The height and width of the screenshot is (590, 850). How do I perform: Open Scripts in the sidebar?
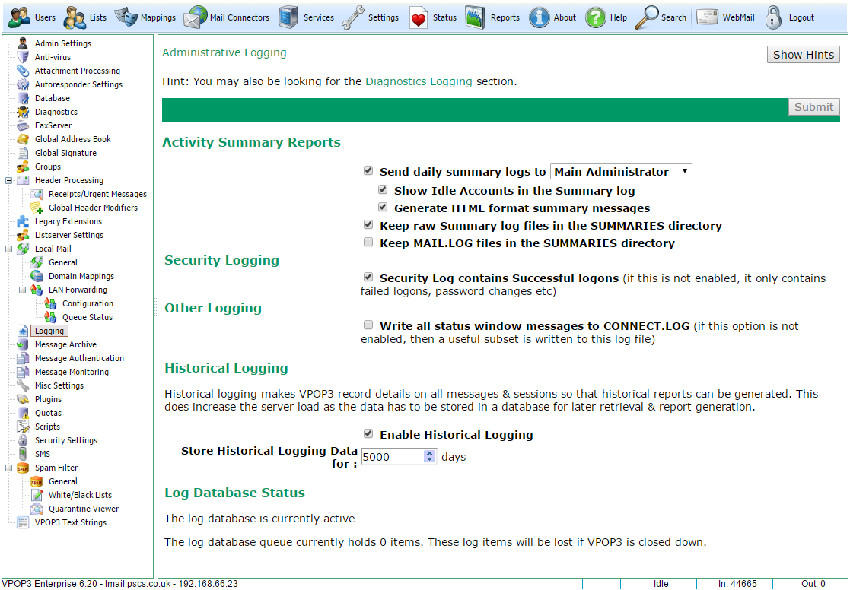point(47,427)
